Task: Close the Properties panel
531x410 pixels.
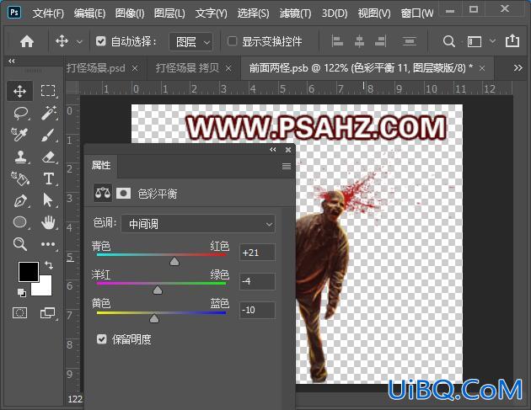Action: [x=288, y=150]
